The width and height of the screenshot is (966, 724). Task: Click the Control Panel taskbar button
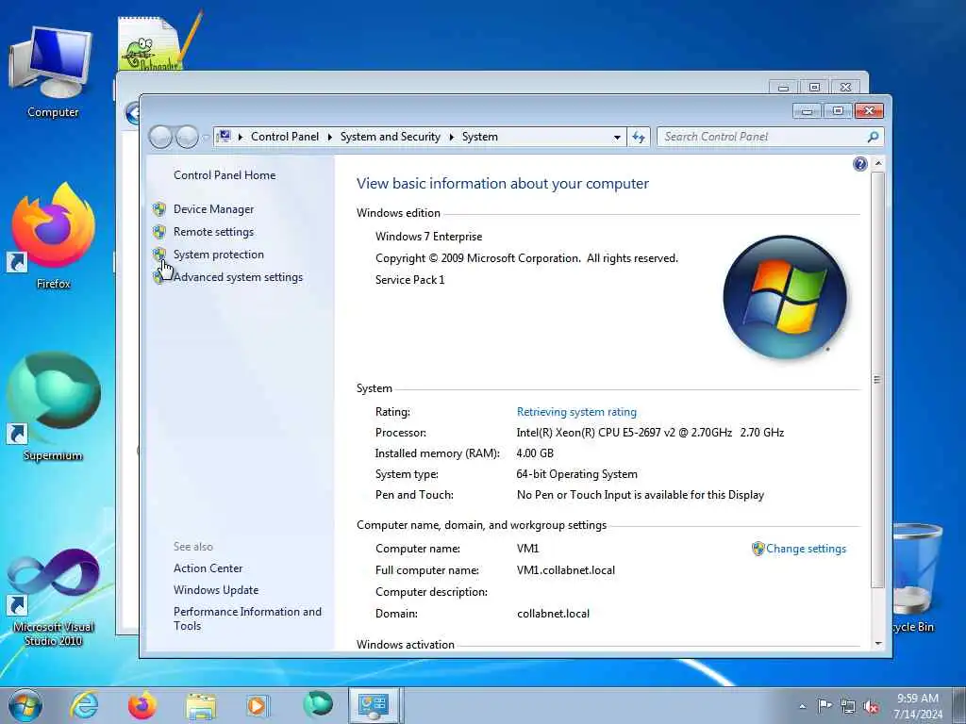tap(374, 705)
